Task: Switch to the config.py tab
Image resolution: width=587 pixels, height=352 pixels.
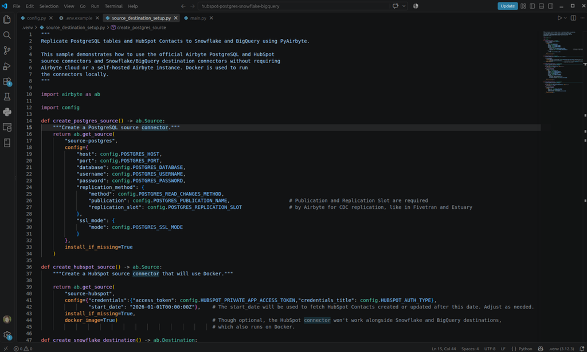Action: [x=36, y=18]
